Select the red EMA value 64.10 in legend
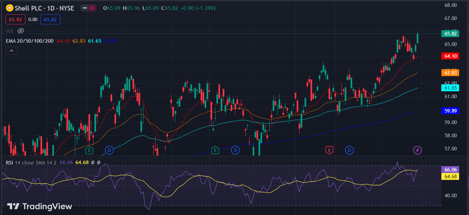Screen dimensions: 469x215 63,41
